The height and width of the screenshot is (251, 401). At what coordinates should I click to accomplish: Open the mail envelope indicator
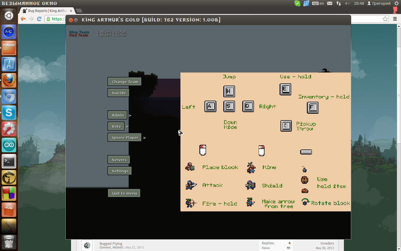(330, 3)
